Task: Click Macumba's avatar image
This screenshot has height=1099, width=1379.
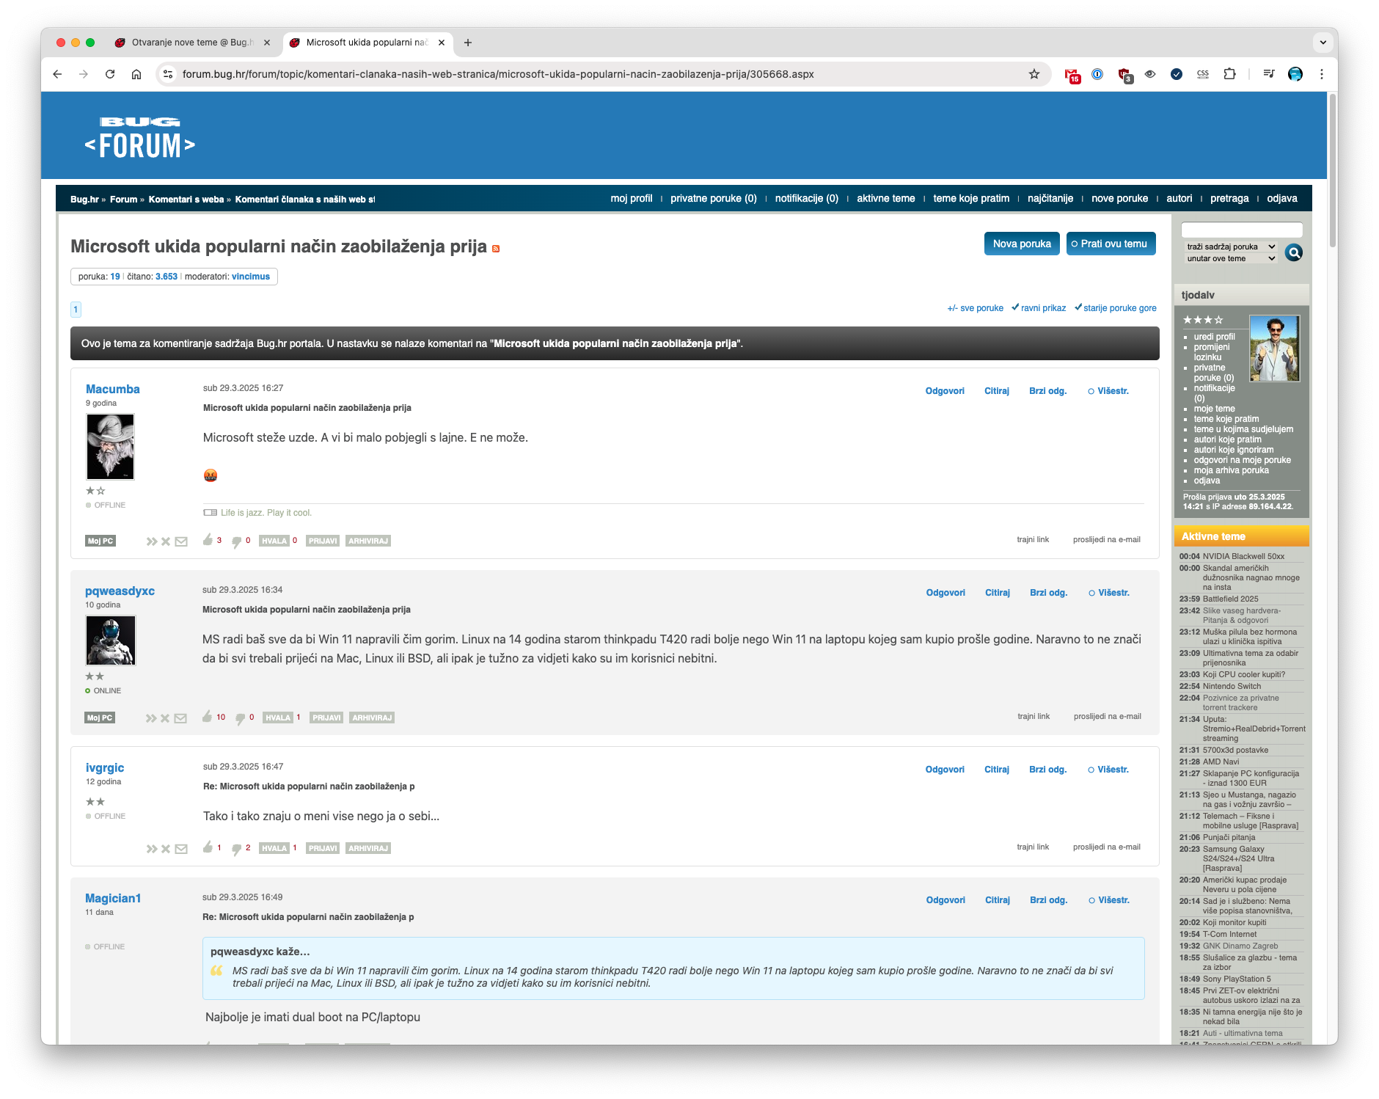Action: pos(110,447)
